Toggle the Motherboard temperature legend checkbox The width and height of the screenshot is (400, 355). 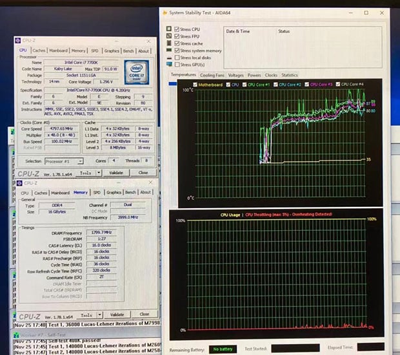pyautogui.click(x=195, y=84)
